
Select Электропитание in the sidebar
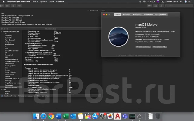pos(11,87)
